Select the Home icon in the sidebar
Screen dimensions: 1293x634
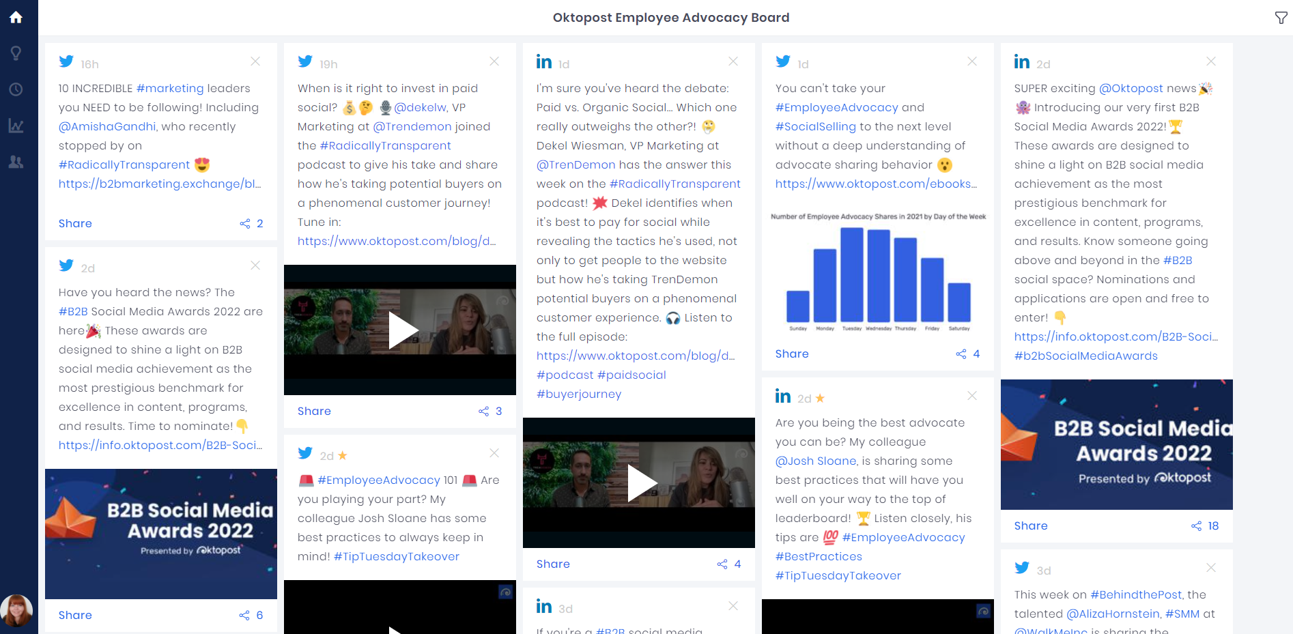(x=16, y=18)
